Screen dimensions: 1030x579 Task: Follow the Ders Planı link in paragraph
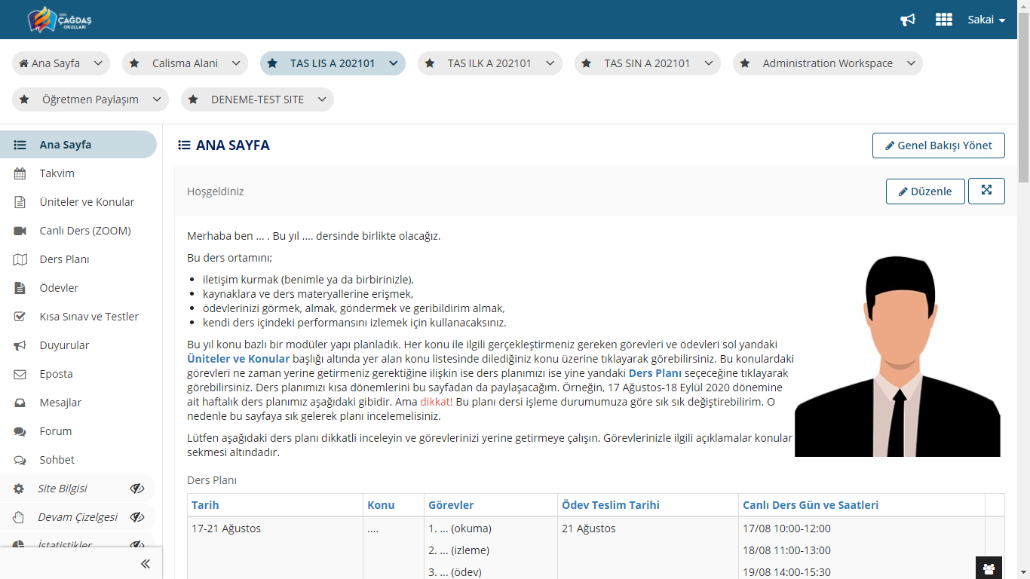coord(655,373)
